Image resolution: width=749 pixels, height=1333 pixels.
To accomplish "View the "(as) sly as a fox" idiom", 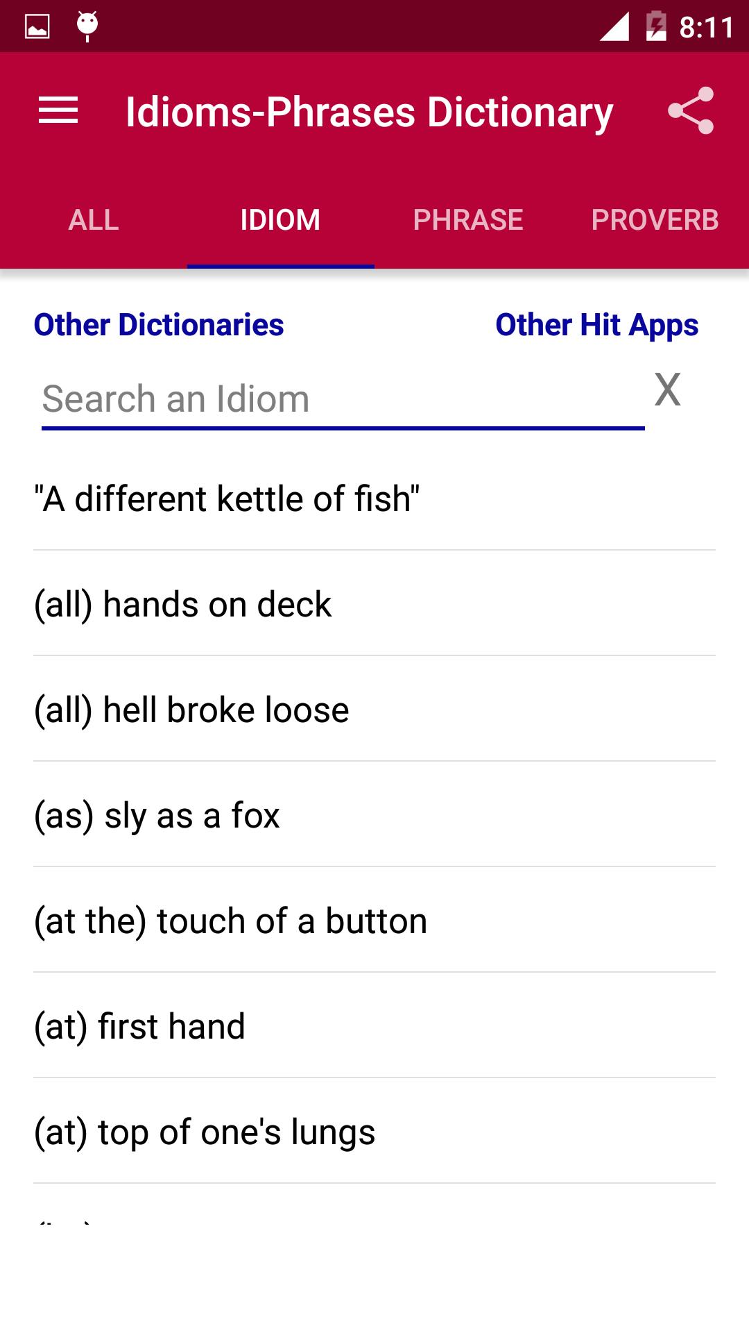I will point(374,815).
